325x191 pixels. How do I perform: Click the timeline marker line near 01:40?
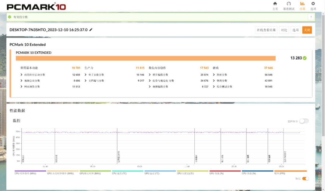[x=55, y=146]
